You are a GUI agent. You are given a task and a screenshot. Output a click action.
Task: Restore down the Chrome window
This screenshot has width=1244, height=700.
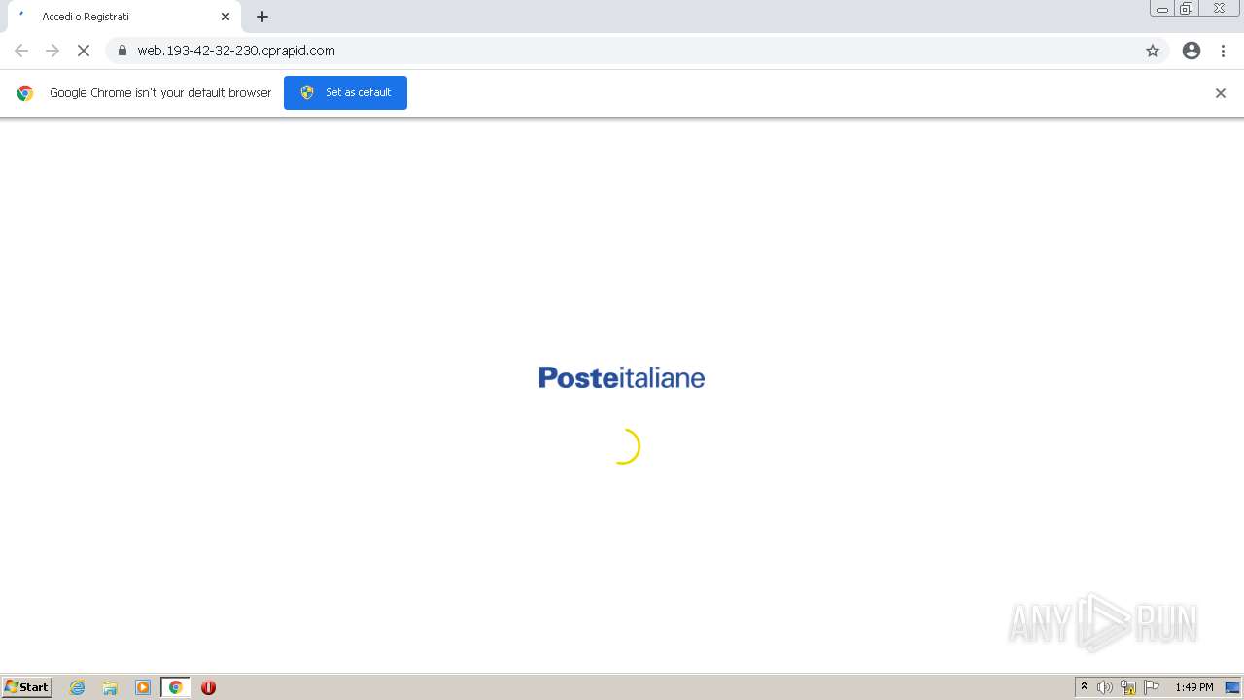(x=1187, y=9)
